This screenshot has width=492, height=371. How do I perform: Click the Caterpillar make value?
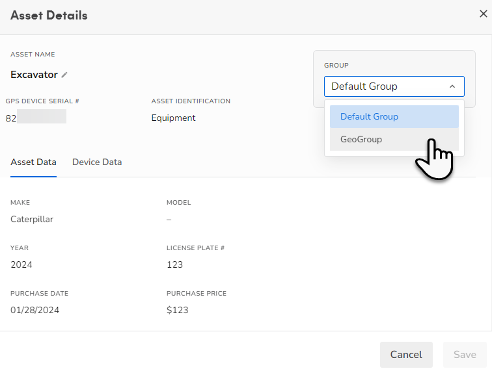coord(32,220)
